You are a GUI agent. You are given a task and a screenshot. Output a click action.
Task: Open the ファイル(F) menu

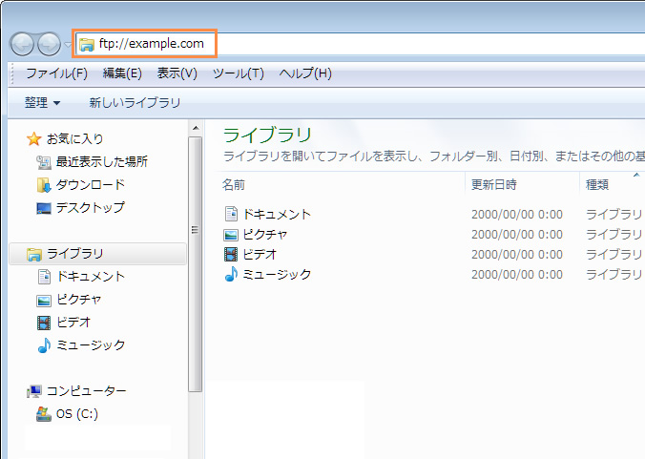coord(56,73)
